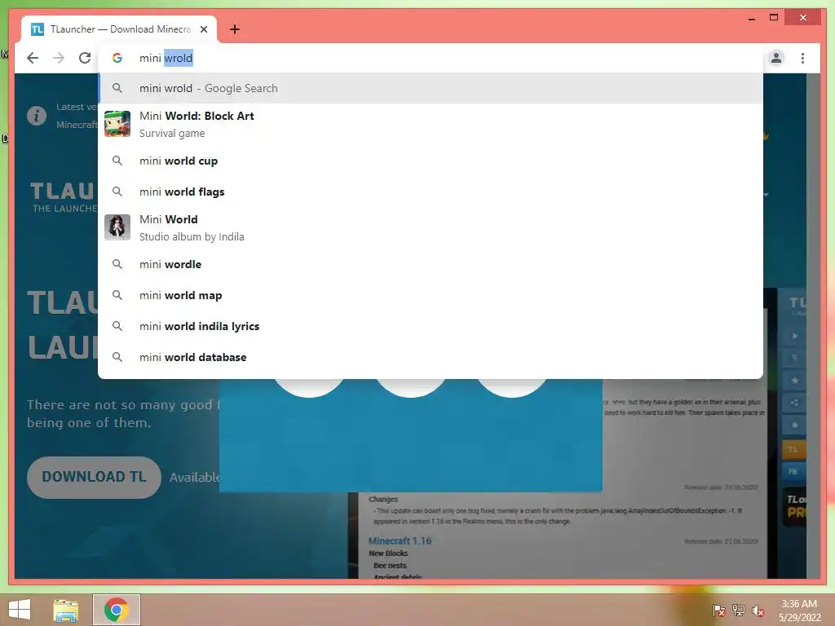Click the Google logo in the address bar
Viewport: 835px width, 626px height.
coord(117,58)
